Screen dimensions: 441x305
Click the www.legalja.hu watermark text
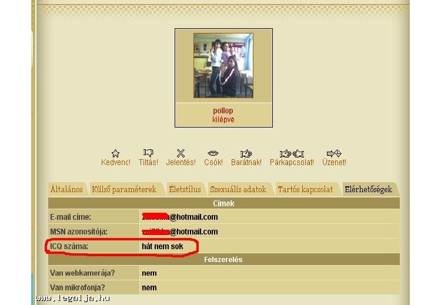point(72,299)
